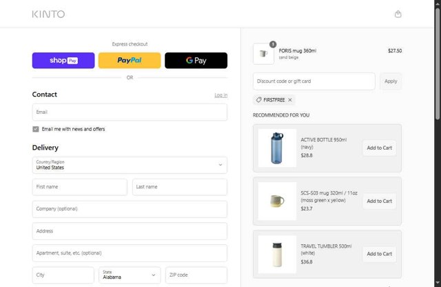Click the scrollbar down arrow
441x287 pixels.
tap(438, 284)
